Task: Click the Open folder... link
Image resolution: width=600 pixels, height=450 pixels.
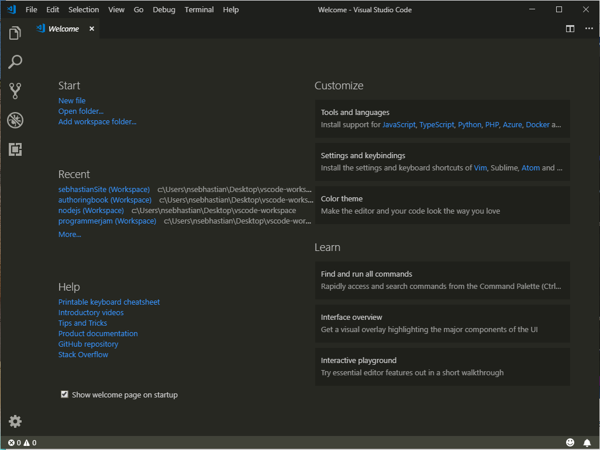Action: pos(81,111)
